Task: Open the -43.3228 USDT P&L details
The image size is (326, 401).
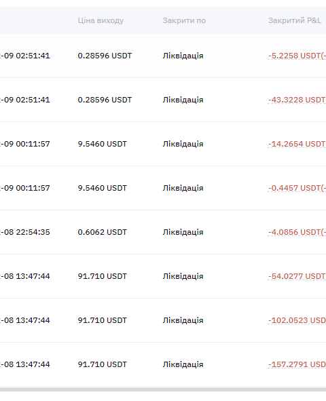Action: (x=297, y=100)
